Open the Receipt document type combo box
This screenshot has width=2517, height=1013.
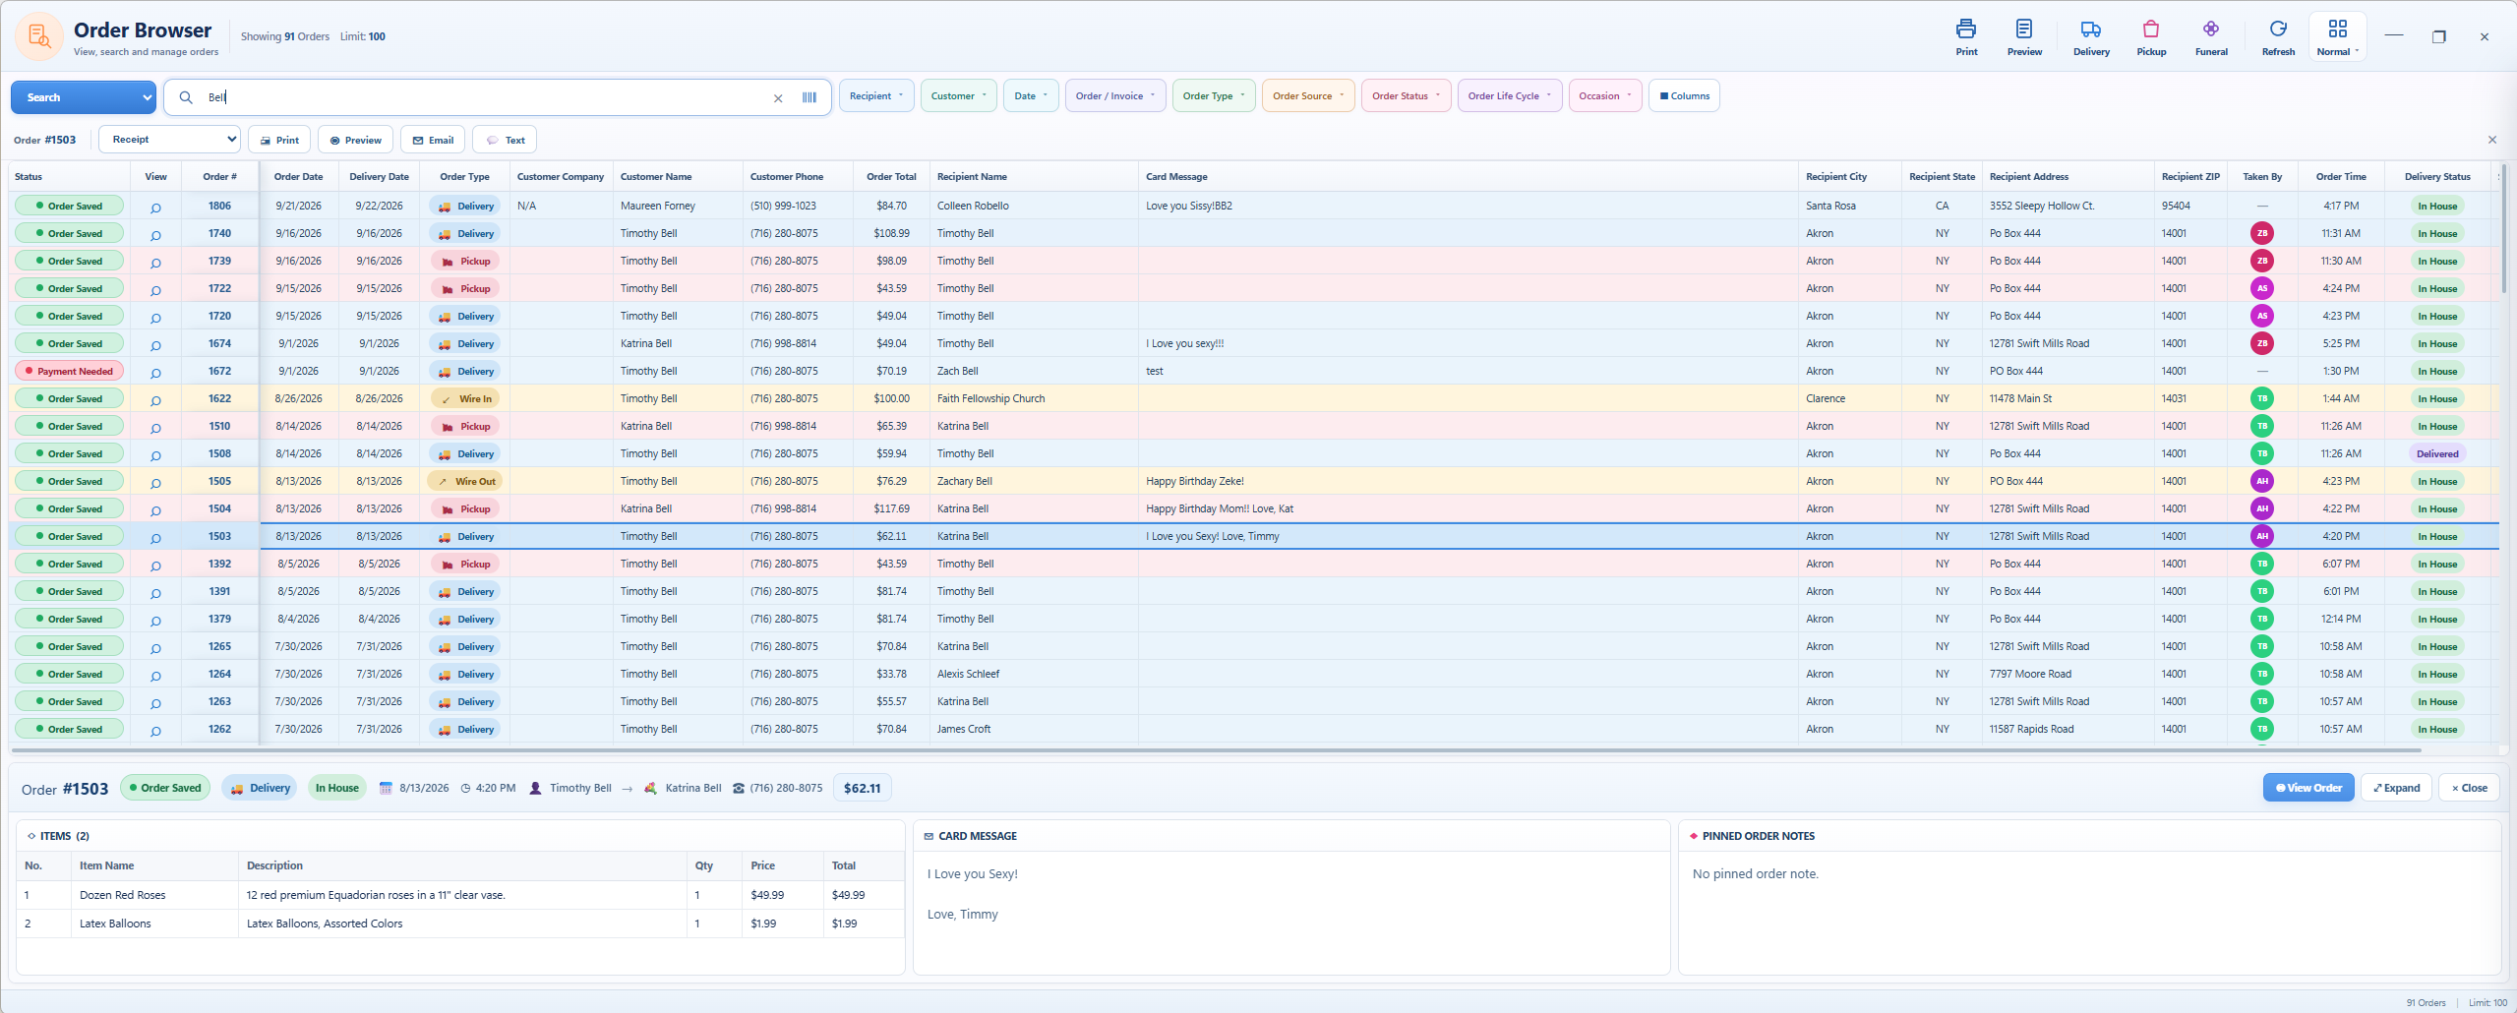(169, 140)
